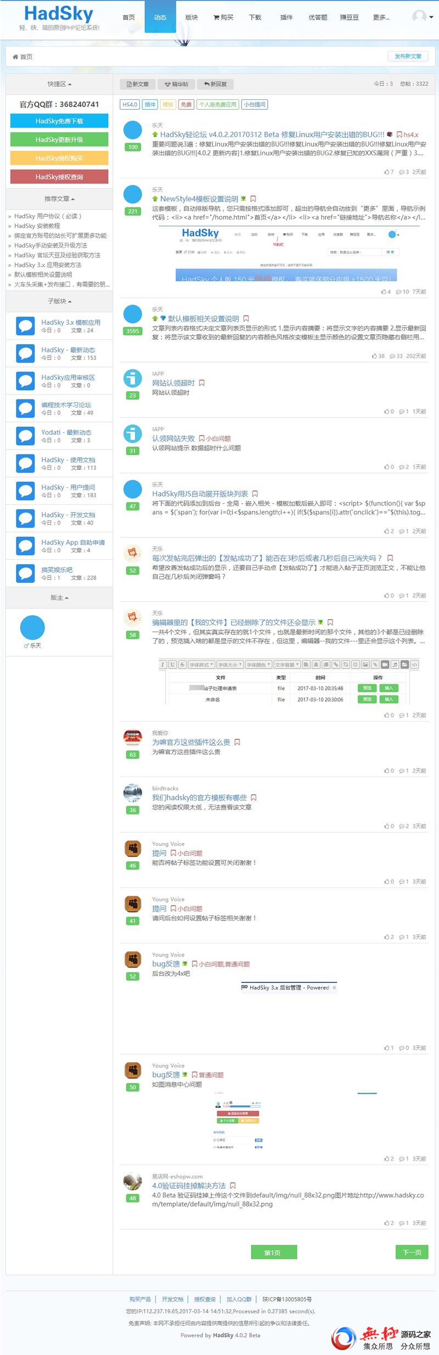Go to 下一页 of posts
Viewport: 439px width, 1355px height.
point(412,1252)
